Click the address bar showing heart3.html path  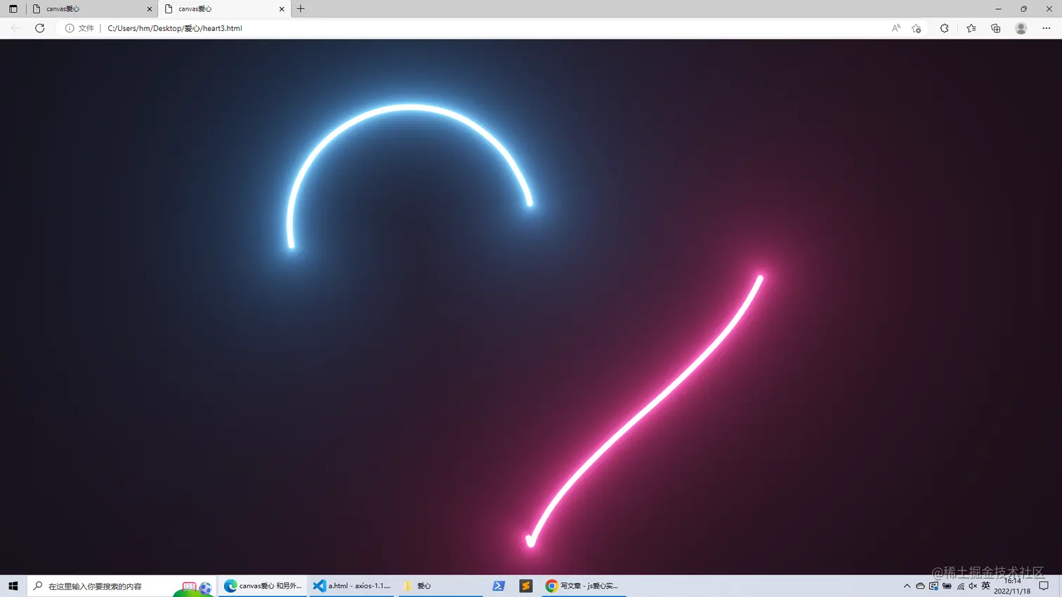(x=176, y=28)
